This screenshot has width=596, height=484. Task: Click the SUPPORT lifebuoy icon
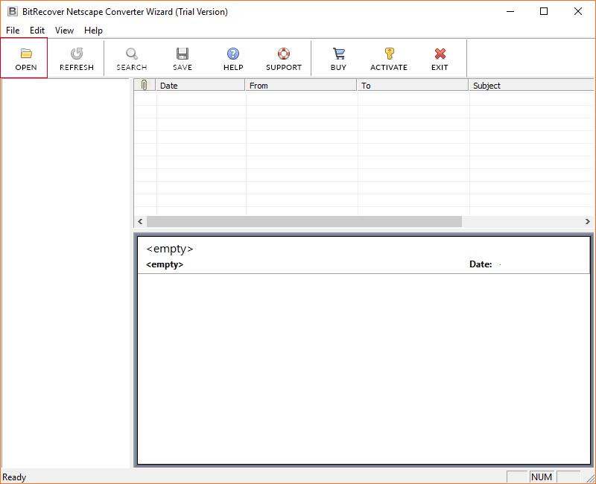pos(284,54)
